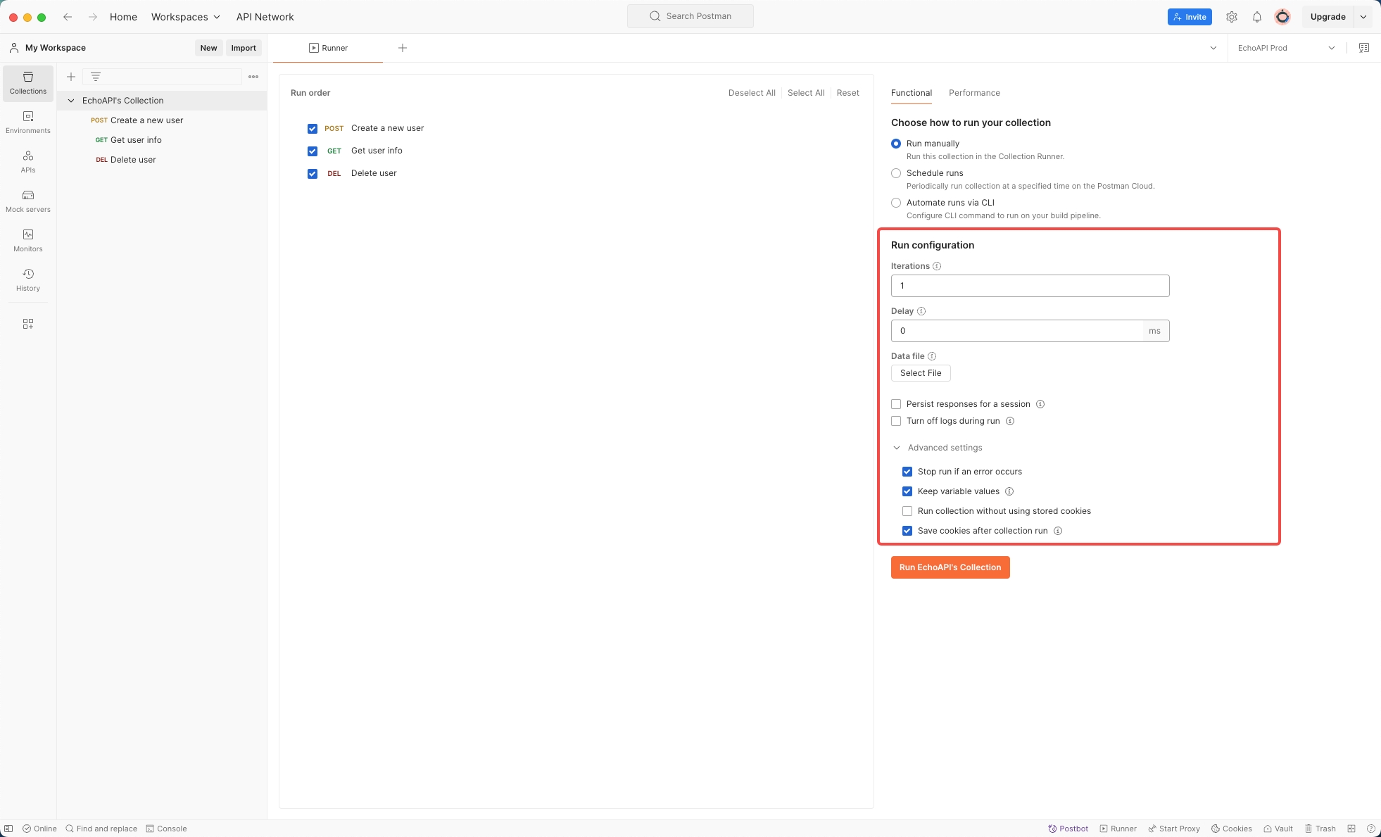Select the Runner tab

pos(328,48)
